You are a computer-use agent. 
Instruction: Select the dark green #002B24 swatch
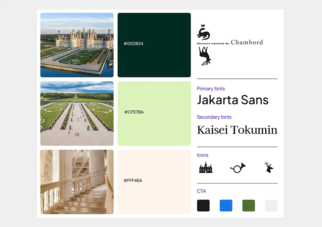coord(154,45)
